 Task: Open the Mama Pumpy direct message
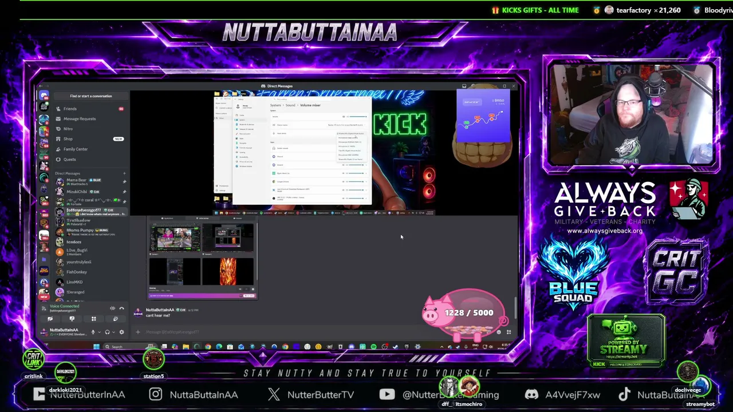coord(90,232)
